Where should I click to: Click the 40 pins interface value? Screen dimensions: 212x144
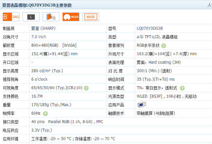pos(38,122)
